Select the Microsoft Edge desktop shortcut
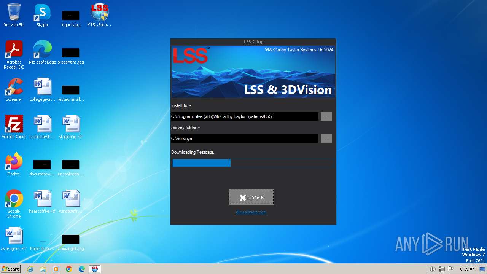Screen dimensions: 487x274 42,53
